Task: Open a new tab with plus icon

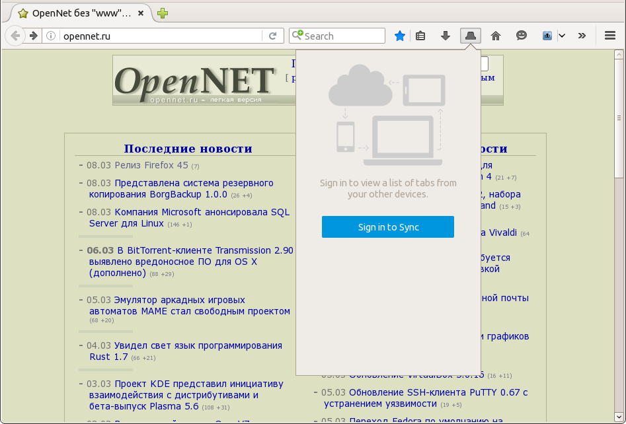Action: 163,13
